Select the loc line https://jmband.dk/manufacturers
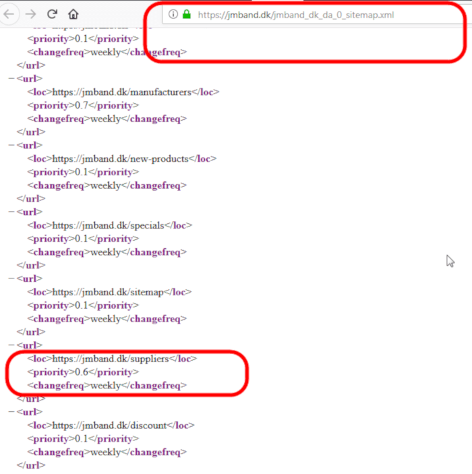 (x=123, y=92)
